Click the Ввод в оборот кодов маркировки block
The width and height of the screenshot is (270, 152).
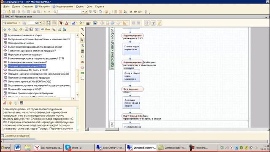click(x=131, y=76)
